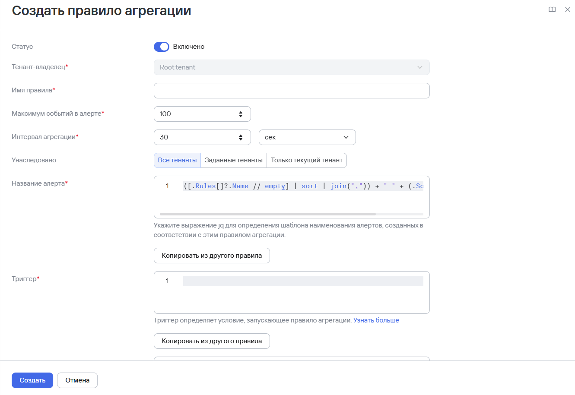
Task: Click the Название алерта field label
Action: tap(40, 183)
